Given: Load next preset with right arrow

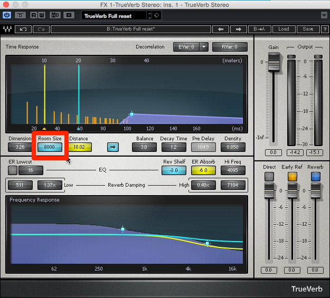Looking at the screenshot, I should pyautogui.click(x=239, y=29).
